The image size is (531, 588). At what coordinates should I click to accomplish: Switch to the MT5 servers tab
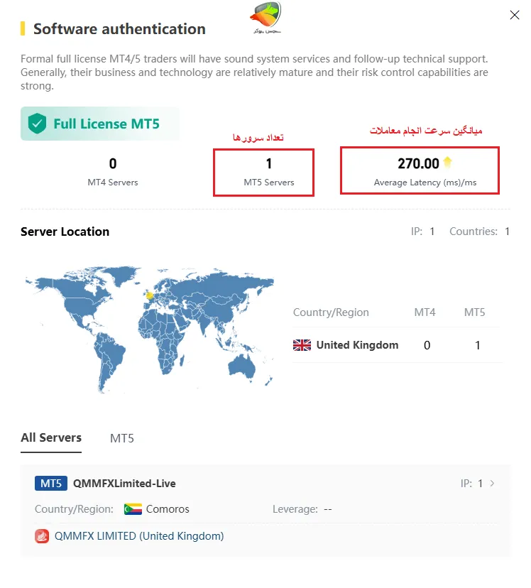[122, 438]
